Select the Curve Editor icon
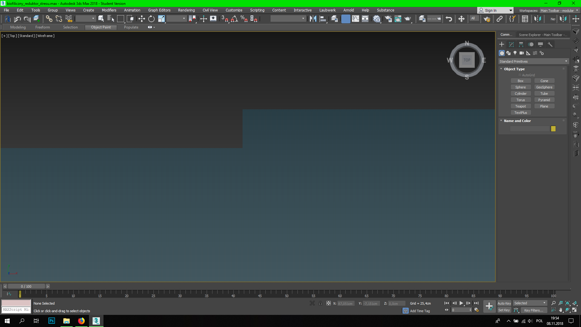The width and height of the screenshot is (581, 327). (355, 19)
